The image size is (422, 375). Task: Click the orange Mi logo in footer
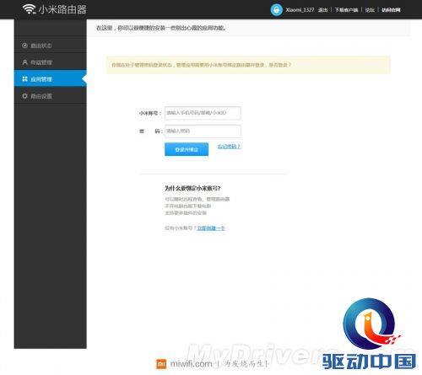(x=161, y=364)
